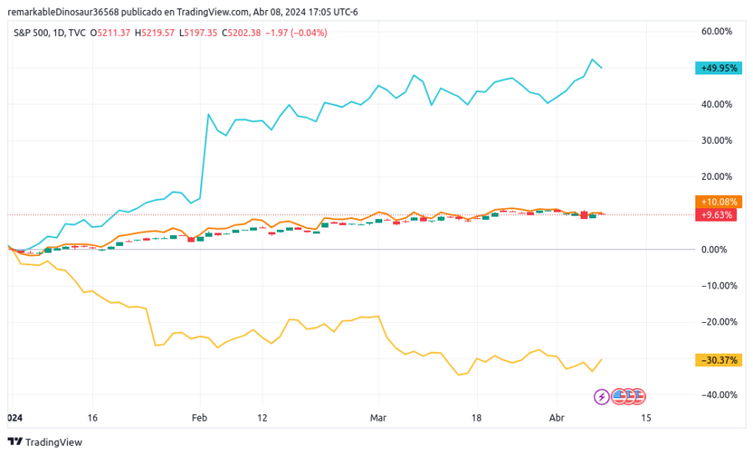The height and width of the screenshot is (455, 753).
Task: Click the Feb label on the time axis
Action: tap(199, 417)
